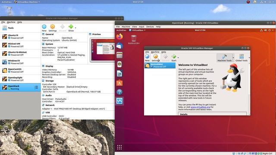This screenshot has height=155, width=276.
Task: Click the USB section header
Action: pos(47,112)
